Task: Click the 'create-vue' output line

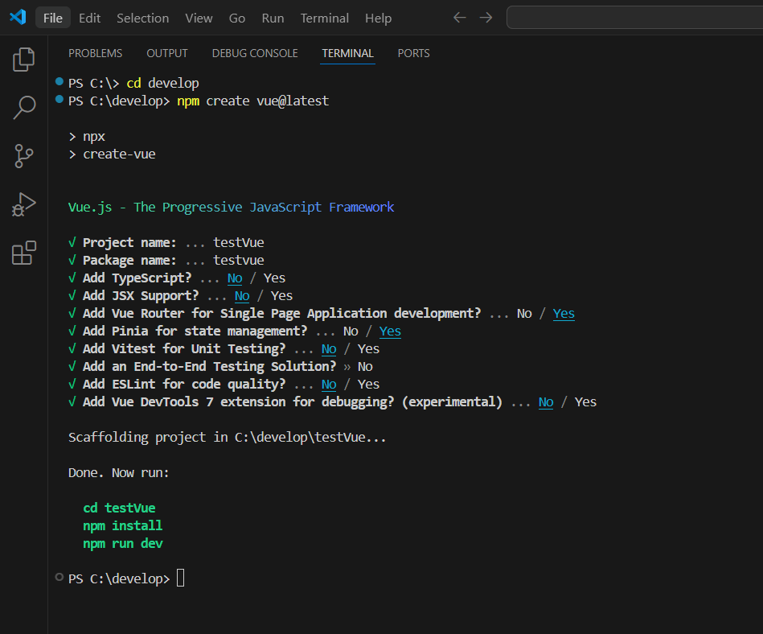Action: coord(113,154)
